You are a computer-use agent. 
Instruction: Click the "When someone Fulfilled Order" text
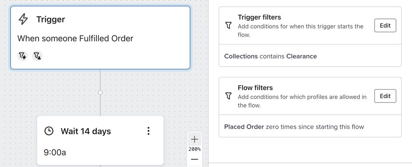click(x=75, y=38)
